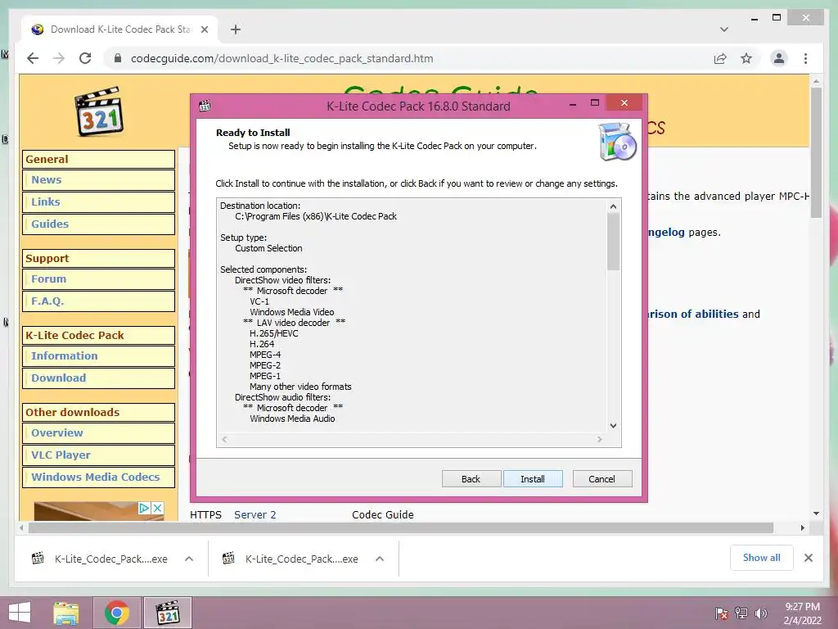Click the changelog link behind installer
838x629 pixels.
pos(665,232)
